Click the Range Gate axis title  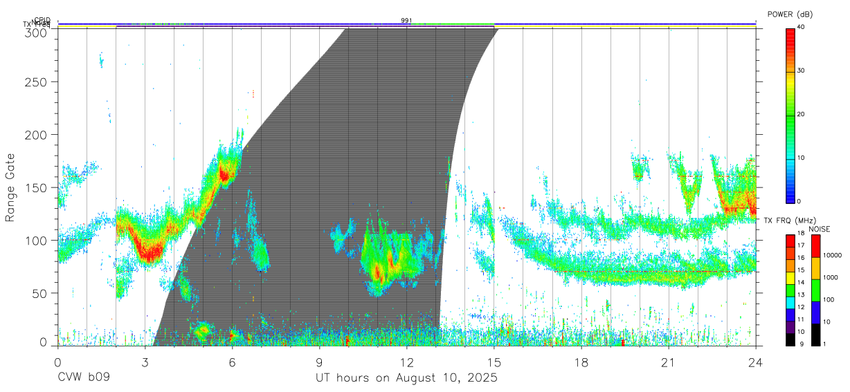[x=10, y=187]
